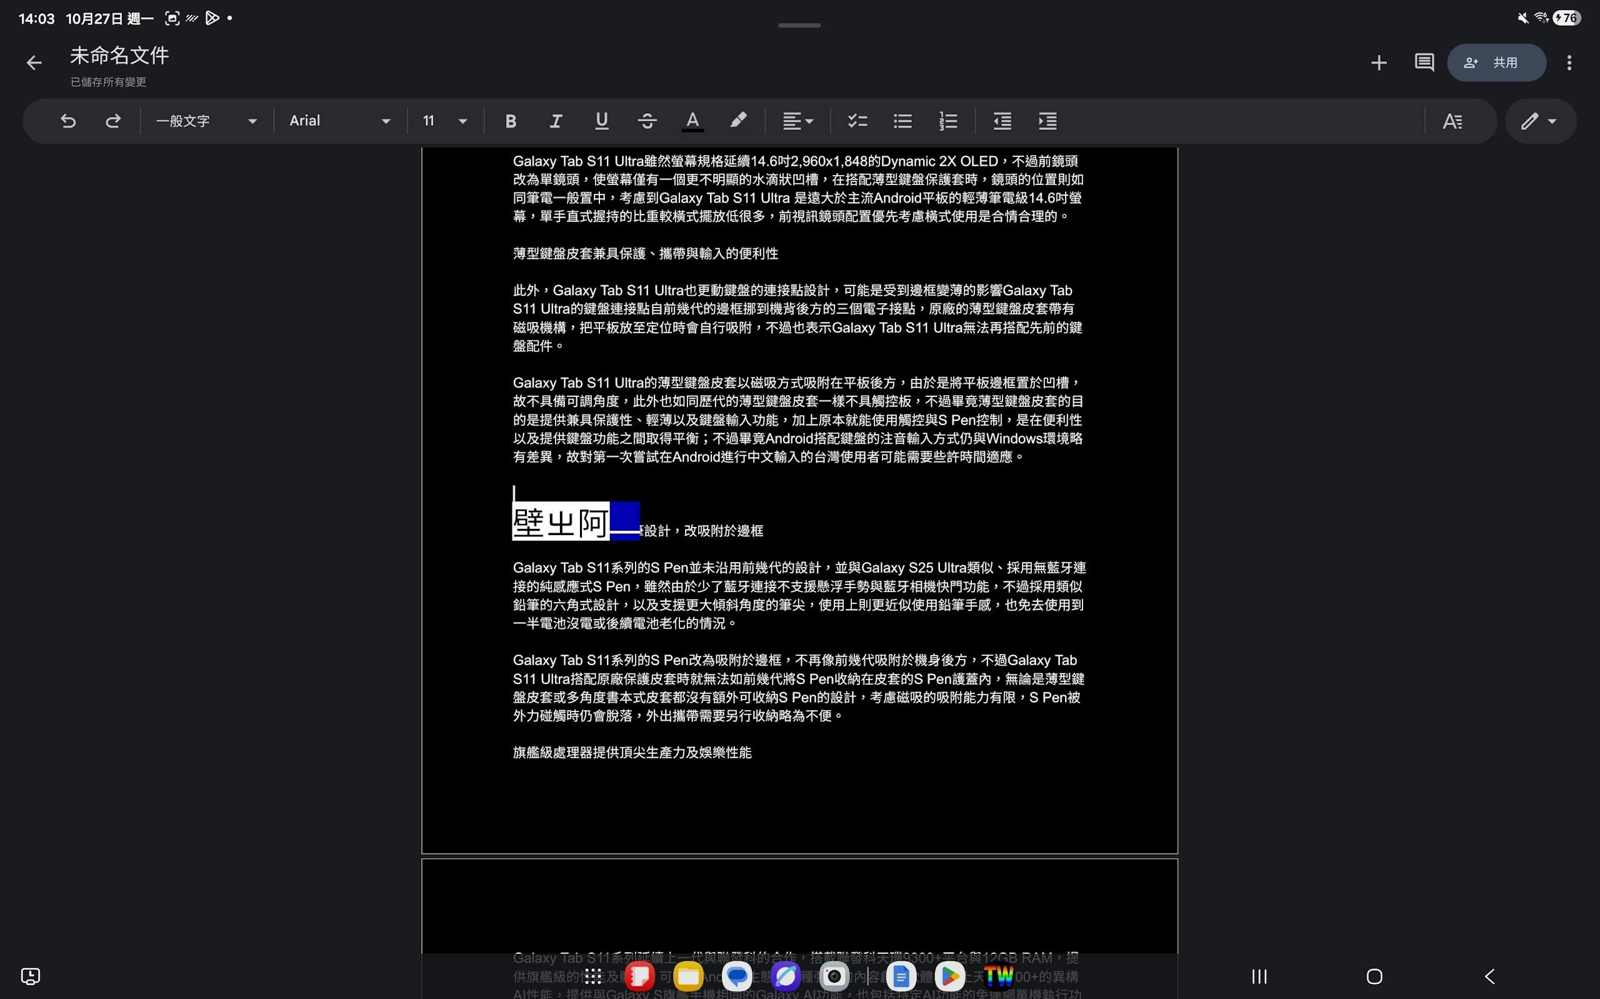
Task: Open the paragraph style dropdown
Action: point(206,121)
